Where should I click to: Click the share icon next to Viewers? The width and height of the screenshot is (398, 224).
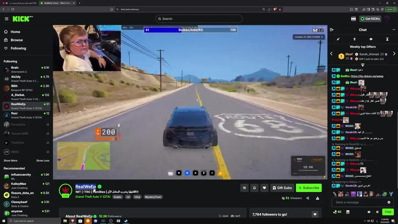(x=308, y=198)
